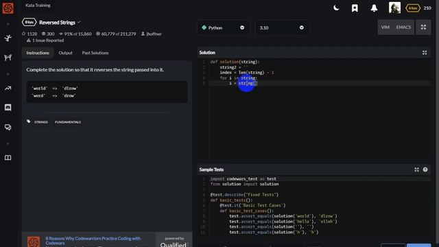Open notifications bell icon
Image resolution: width=439 pixels, height=247 pixels.
coord(374,8)
